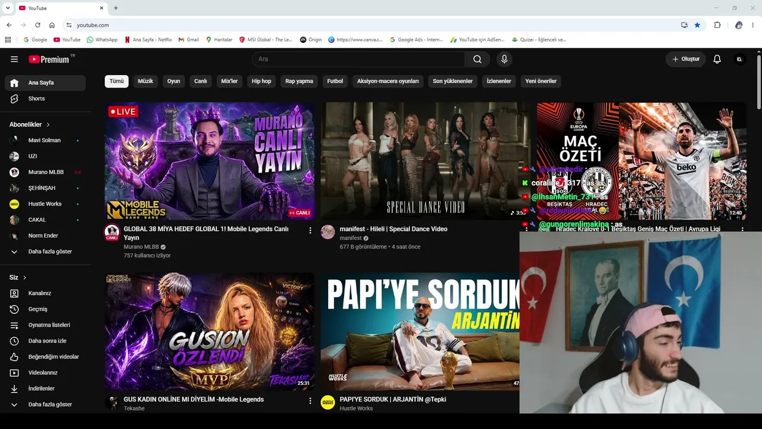Start voice search with the microphone
The height and width of the screenshot is (429, 762).
coord(504,59)
